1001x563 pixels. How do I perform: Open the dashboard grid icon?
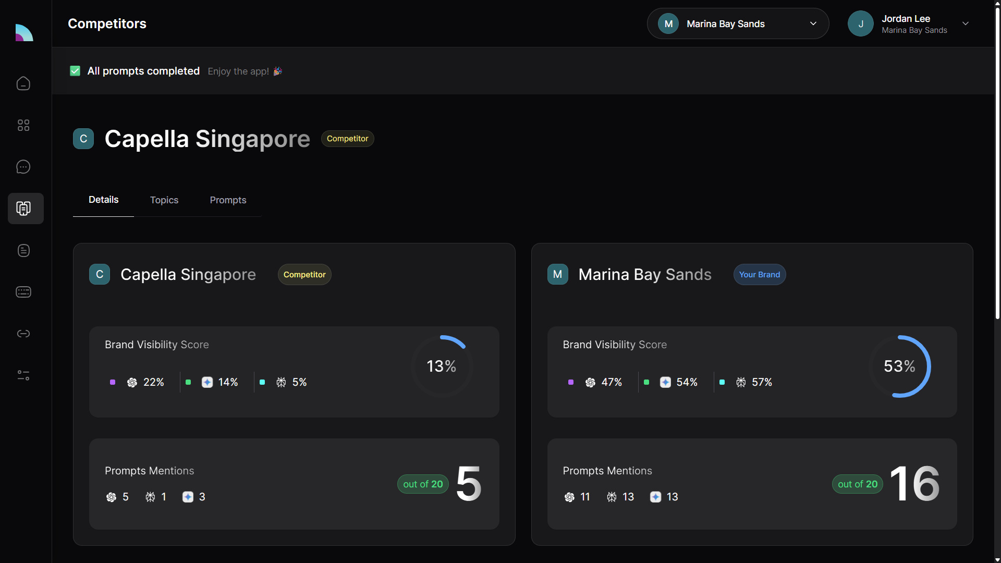pyautogui.click(x=23, y=125)
